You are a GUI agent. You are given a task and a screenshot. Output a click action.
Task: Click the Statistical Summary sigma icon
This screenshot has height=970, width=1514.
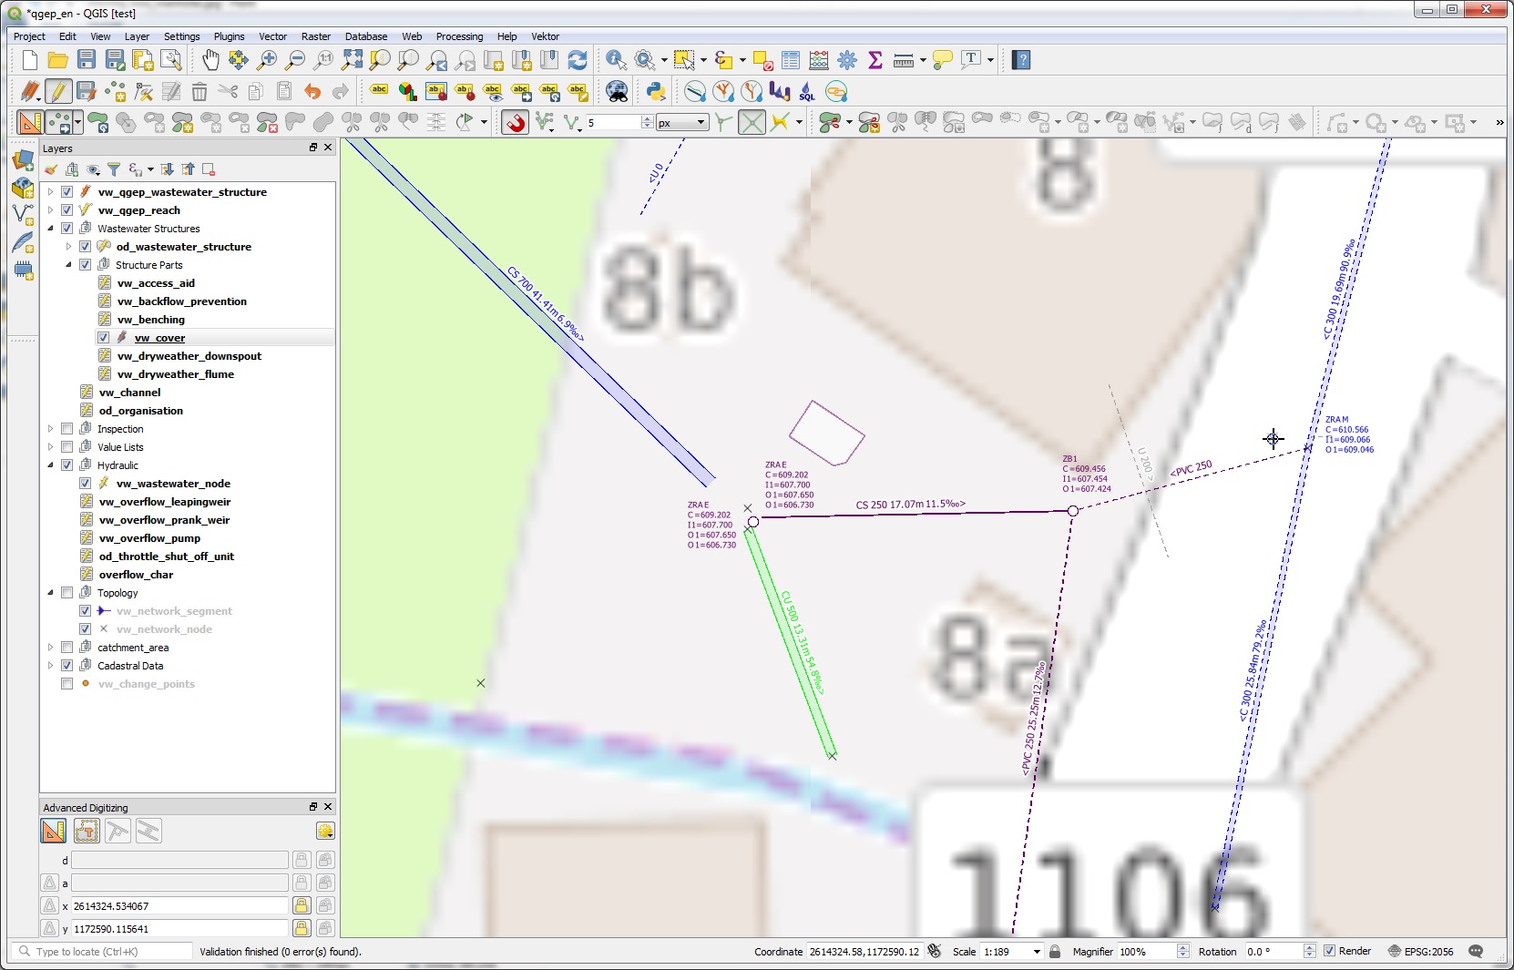point(875,60)
